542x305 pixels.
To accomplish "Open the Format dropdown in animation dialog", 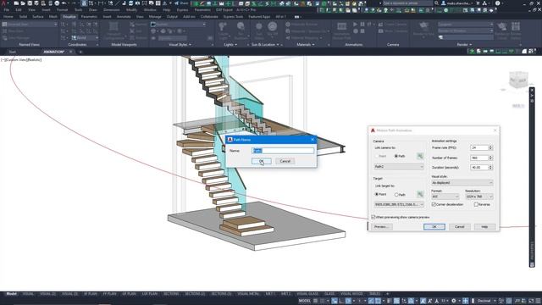I will (445, 197).
